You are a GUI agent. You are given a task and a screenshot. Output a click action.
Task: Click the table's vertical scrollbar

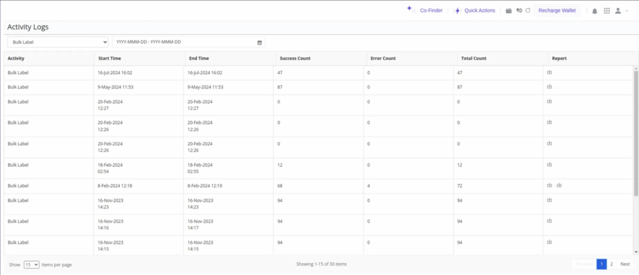click(x=636, y=131)
